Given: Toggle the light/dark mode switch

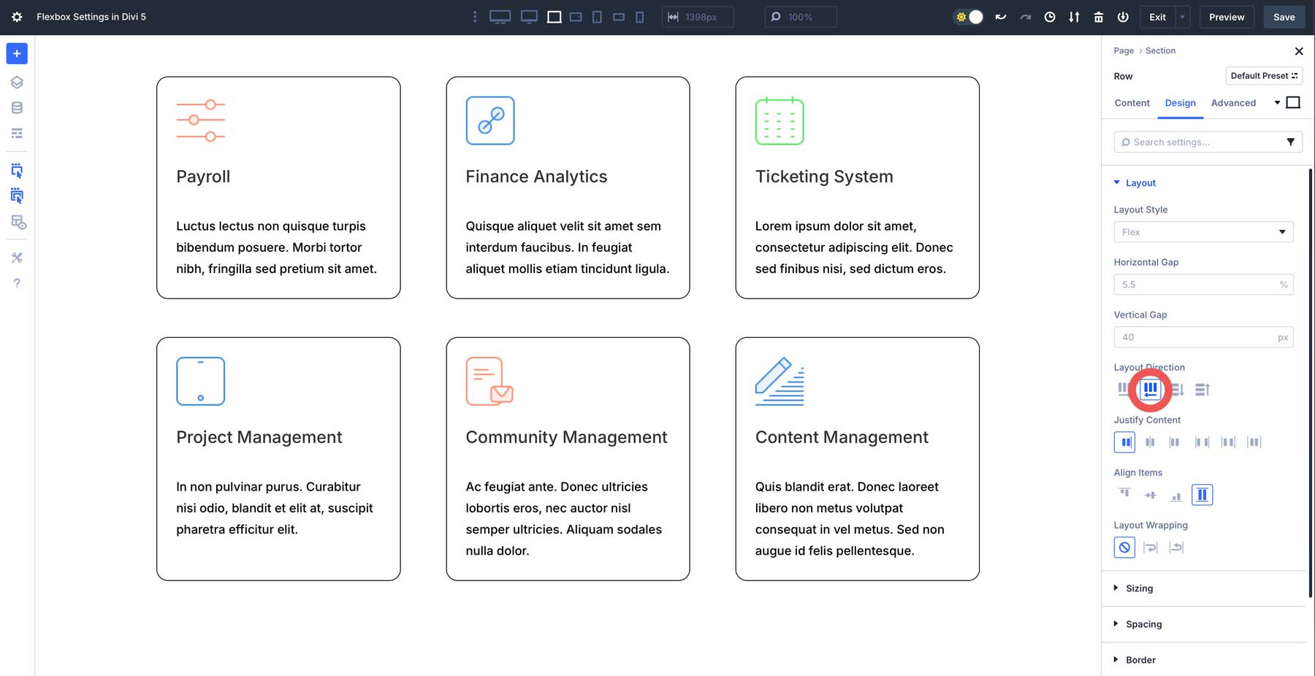Looking at the screenshot, I should click(969, 17).
